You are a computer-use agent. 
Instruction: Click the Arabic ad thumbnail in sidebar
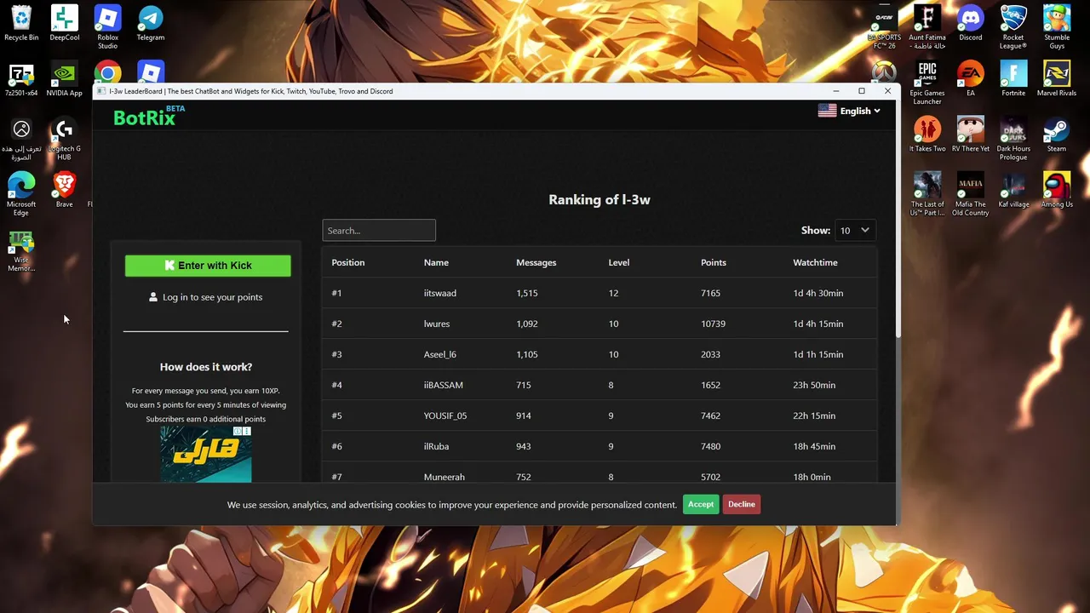click(206, 455)
